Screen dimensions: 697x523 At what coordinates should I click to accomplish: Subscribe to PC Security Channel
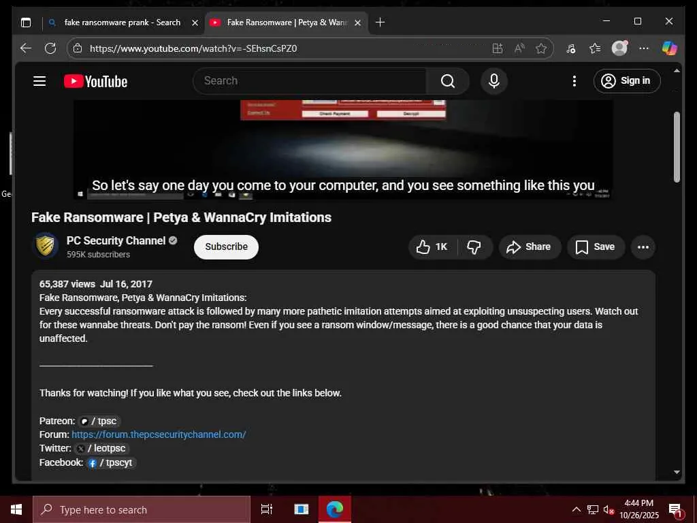click(226, 247)
